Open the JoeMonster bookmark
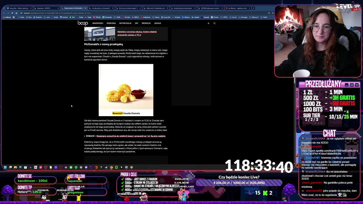This screenshot has height=204, width=363. tap(145, 17)
